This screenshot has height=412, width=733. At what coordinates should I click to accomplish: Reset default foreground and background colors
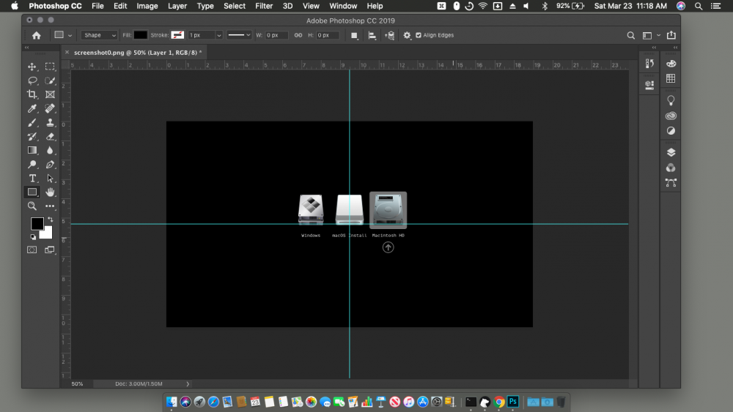tap(33, 237)
